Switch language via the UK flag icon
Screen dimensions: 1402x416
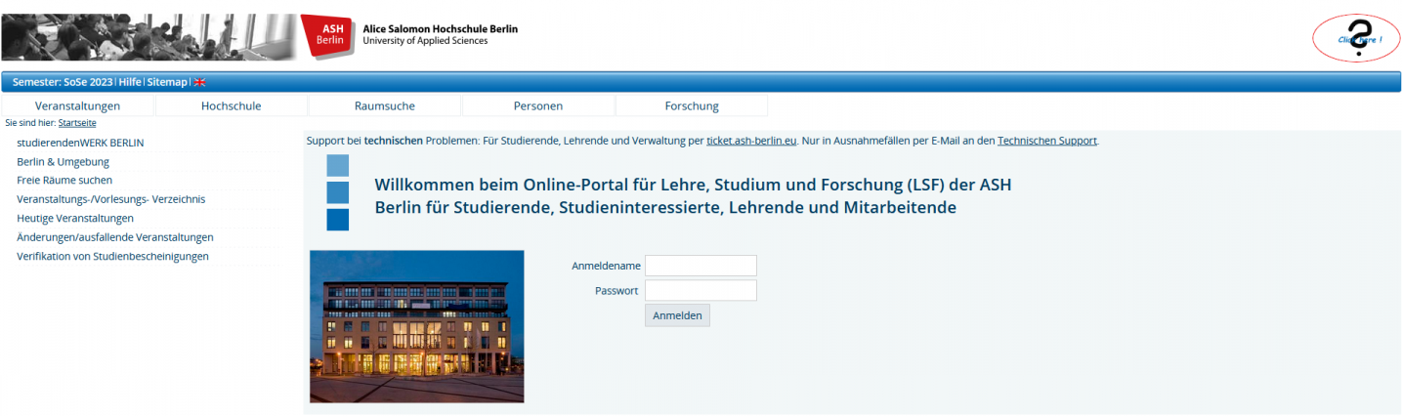[x=200, y=82]
